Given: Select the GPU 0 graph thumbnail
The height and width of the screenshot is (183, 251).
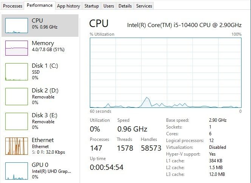Looking at the screenshot, I should (x=17, y=171).
